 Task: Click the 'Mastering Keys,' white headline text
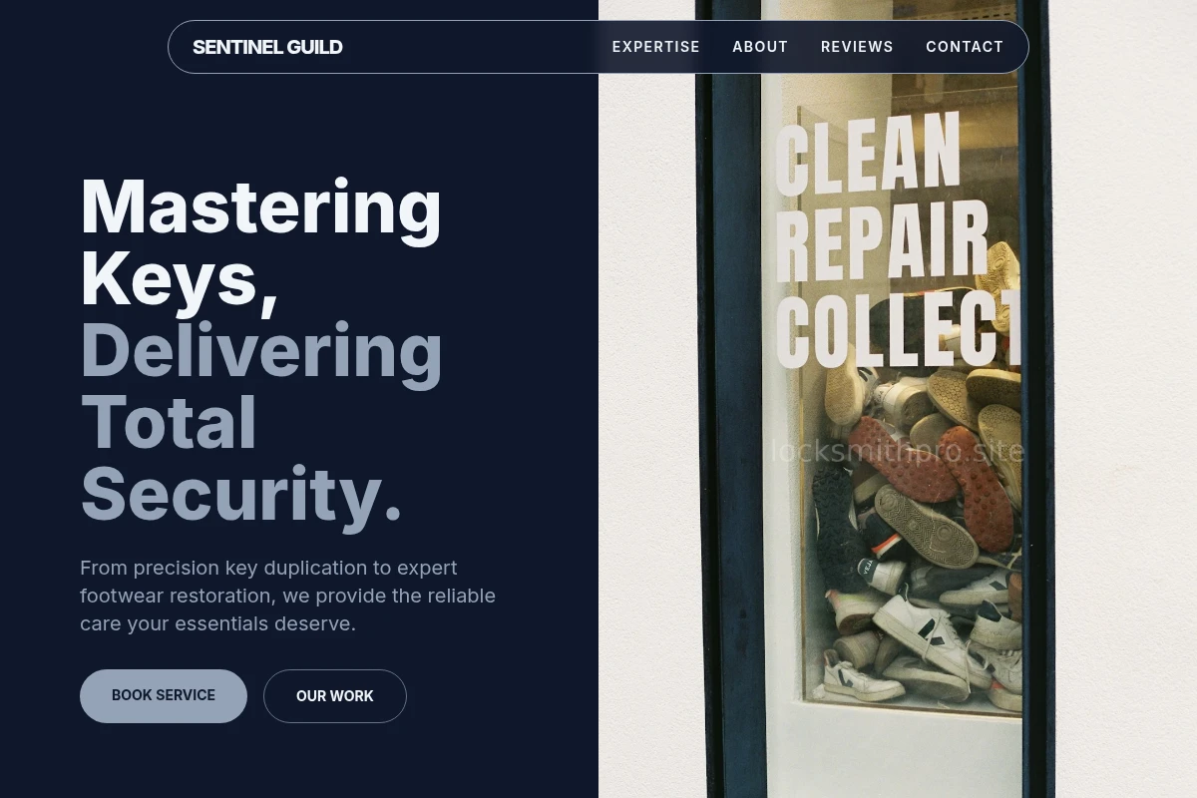click(260, 243)
